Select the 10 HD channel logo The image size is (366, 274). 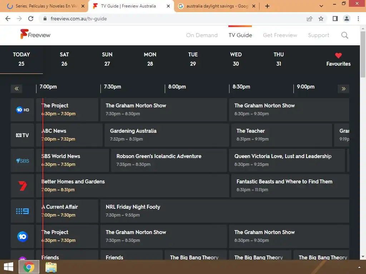[23, 110]
